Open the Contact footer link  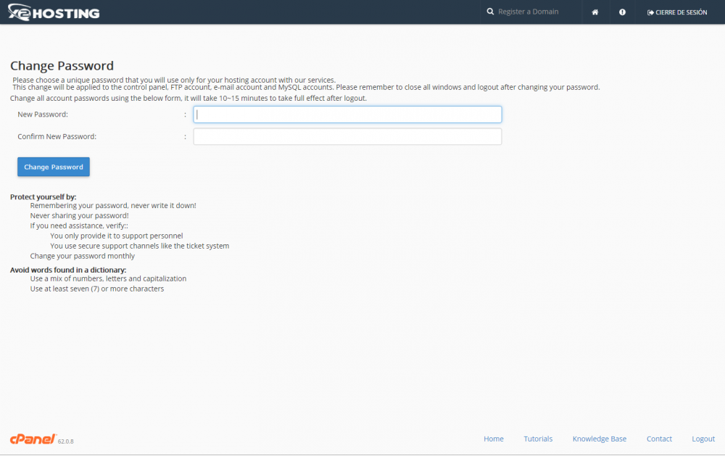coord(659,439)
